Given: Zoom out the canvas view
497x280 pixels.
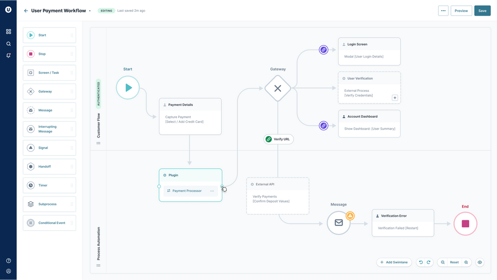Looking at the screenshot, I should coord(443,262).
